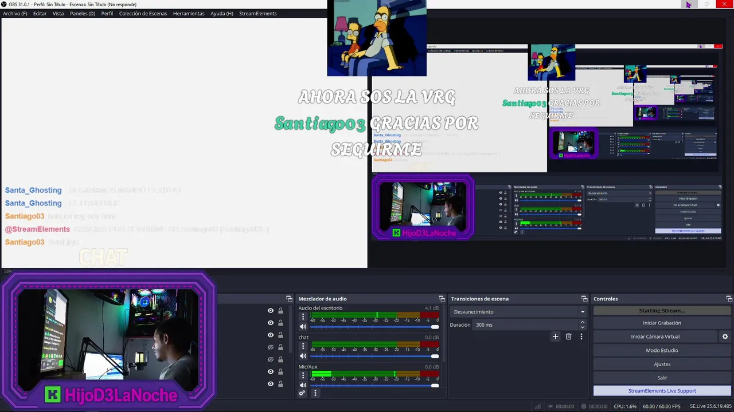The width and height of the screenshot is (734, 412).
Task: Add a new scene transition (plus icon)
Action: [555, 336]
